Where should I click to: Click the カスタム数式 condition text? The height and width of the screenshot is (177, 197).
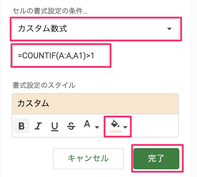(43, 29)
